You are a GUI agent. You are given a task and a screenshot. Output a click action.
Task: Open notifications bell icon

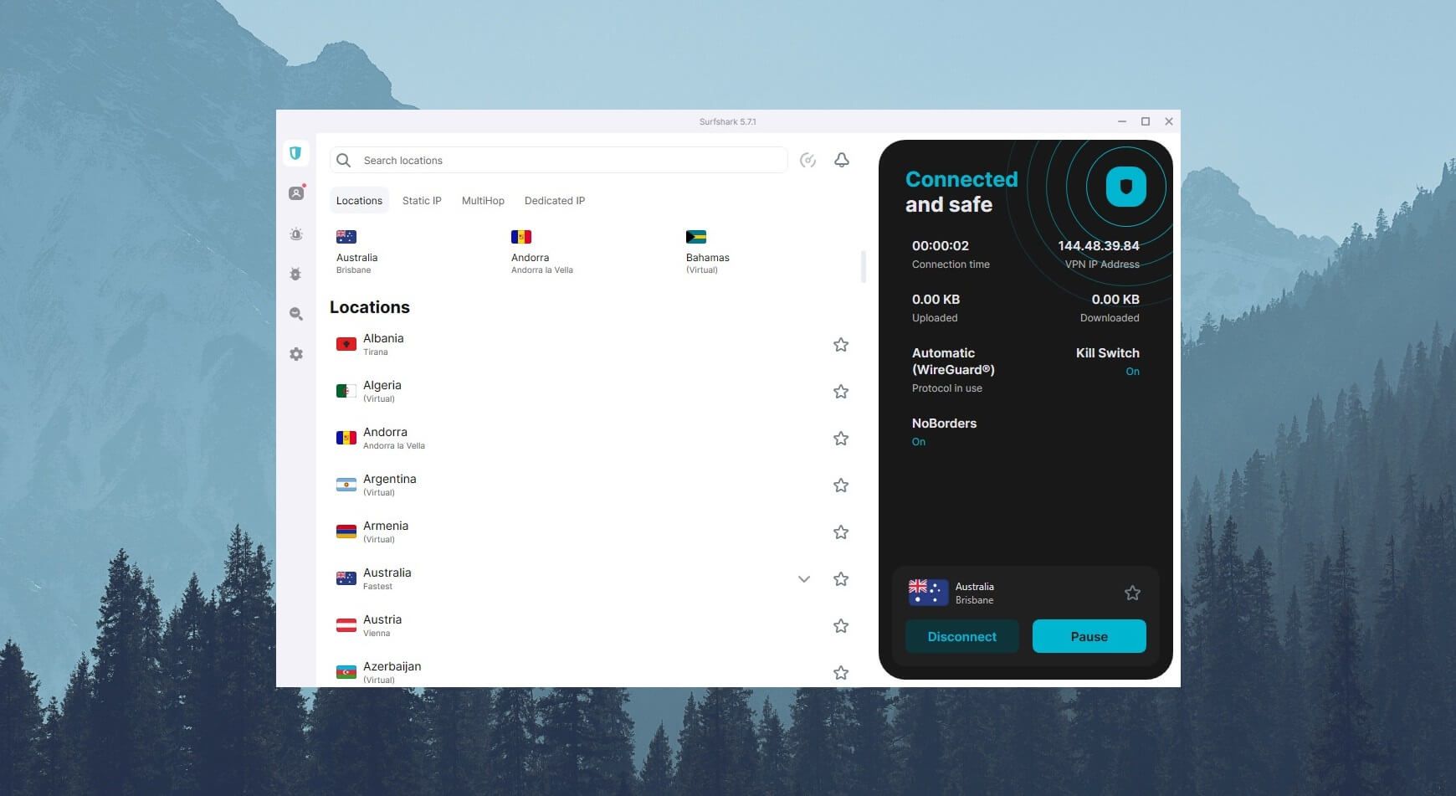pyautogui.click(x=842, y=160)
